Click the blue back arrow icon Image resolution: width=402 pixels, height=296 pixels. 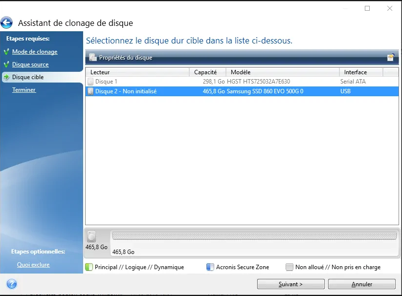[x=6, y=22]
